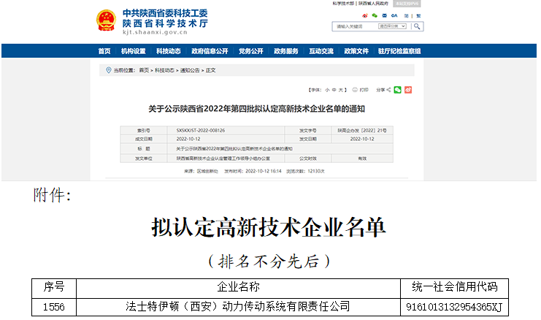The height and width of the screenshot is (320, 541).
Task: Open the 驻厅纪检监察组 navigation menu item
Action: [x=399, y=51]
